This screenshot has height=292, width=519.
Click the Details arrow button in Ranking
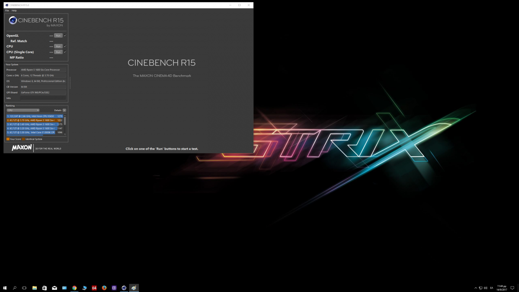(64, 110)
